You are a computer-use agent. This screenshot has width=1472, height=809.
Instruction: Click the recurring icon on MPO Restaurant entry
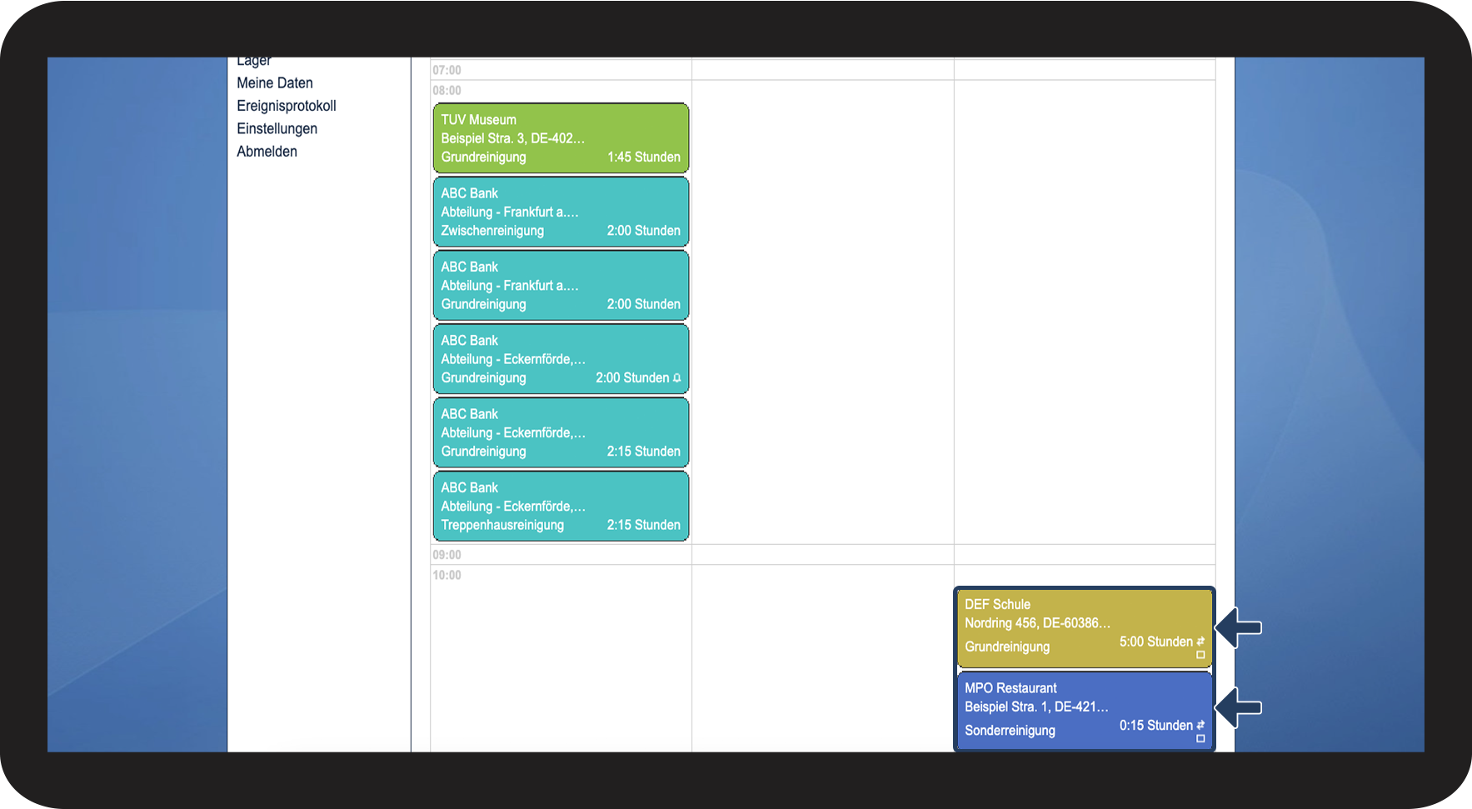pyautogui.click(x=1200, y=726)
